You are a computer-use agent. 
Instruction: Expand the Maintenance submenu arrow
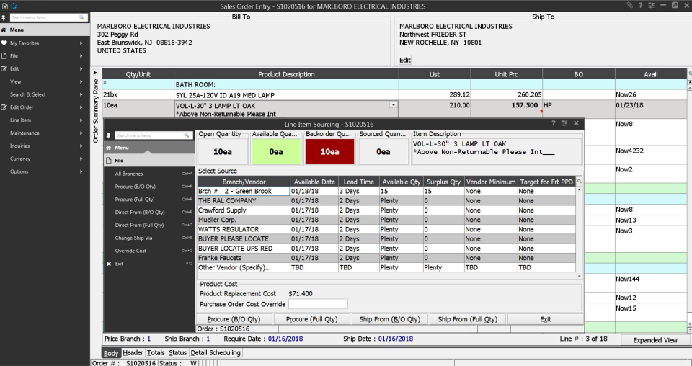(x=81, y=133)
